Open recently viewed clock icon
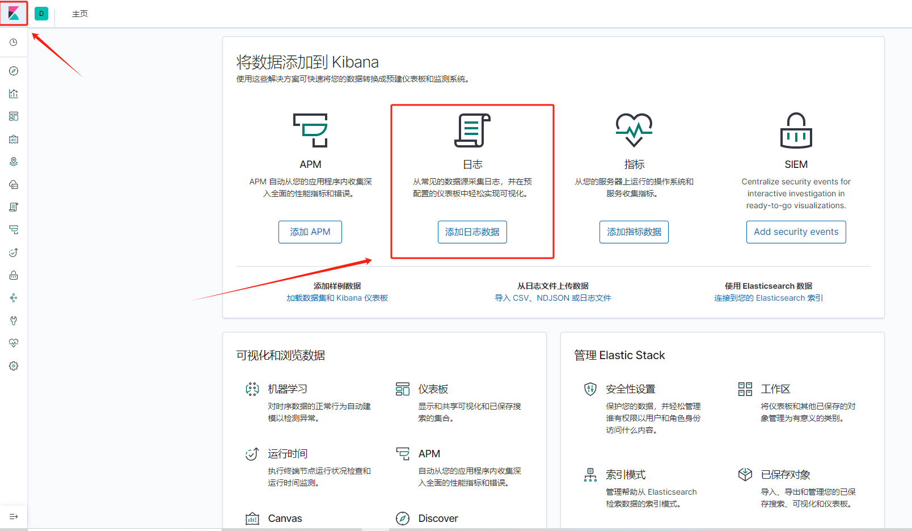 point(14,43)
